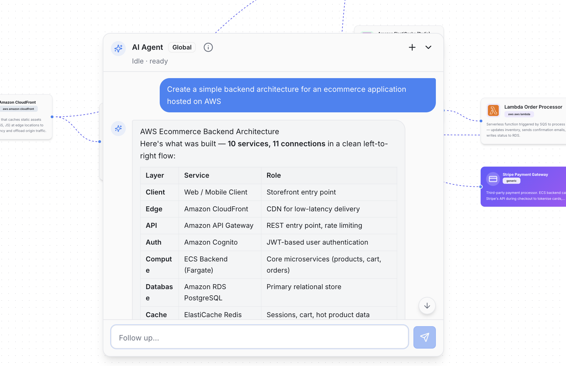Click the assistant sparkle avatar beside the reply
The image size is (566, 366).
(x=118, y=128)
